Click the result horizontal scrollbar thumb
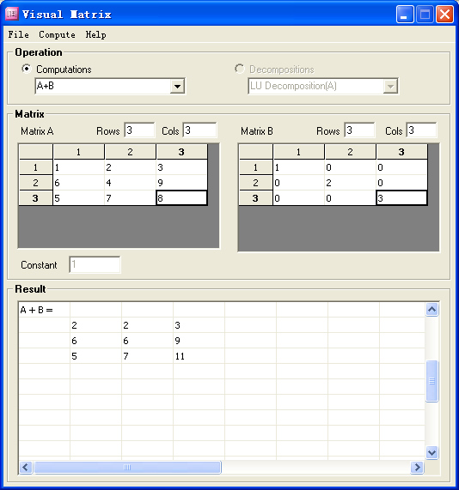459x490 pixels. tap(127, 467)
